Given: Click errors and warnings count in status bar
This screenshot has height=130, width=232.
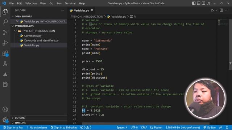Looking at the screenshot, I should 86,127.
